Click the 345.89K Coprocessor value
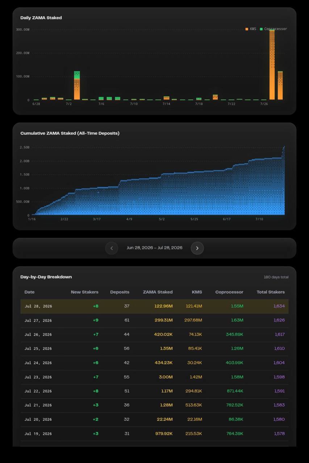The width and height of the screenshot is (309, 463). click(234, 335)
